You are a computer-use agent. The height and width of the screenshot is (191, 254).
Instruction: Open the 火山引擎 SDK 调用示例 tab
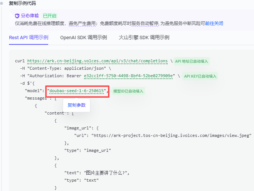[144, 38]
